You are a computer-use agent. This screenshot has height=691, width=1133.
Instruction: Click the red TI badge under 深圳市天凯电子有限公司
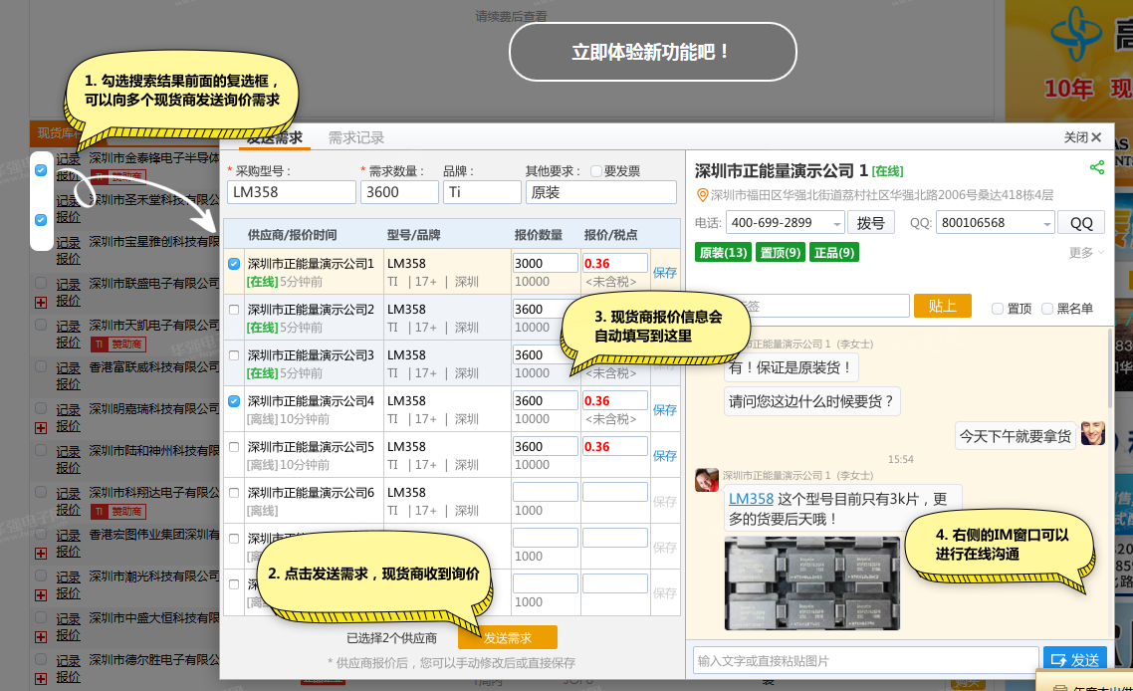click(x=98, y=345)
